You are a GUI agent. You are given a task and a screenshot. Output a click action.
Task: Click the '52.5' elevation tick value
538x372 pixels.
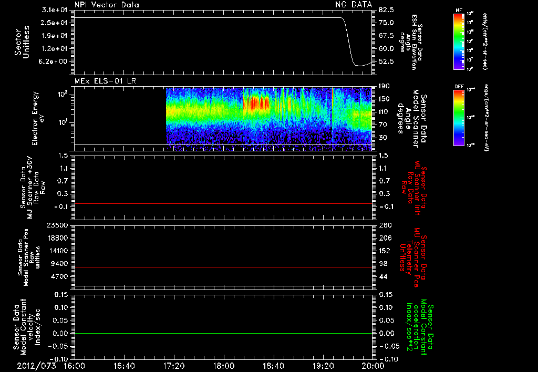[x=386, y=61]
